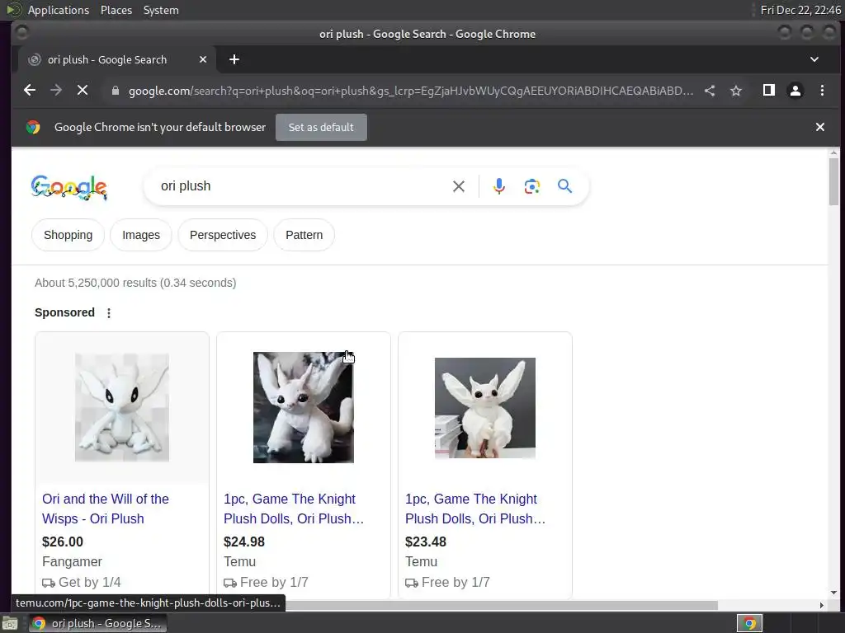Go to Google home via logo
This screenshot has width=845, height=633.
click(x=69, y=187)
